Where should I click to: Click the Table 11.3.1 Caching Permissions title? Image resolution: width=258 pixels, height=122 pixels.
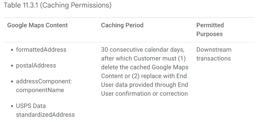tap(58, 6)
